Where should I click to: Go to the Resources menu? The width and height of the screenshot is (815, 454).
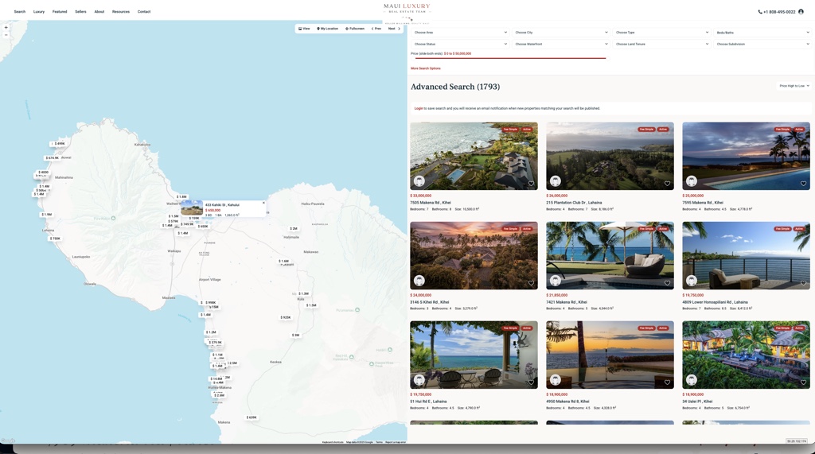(121, 12)
